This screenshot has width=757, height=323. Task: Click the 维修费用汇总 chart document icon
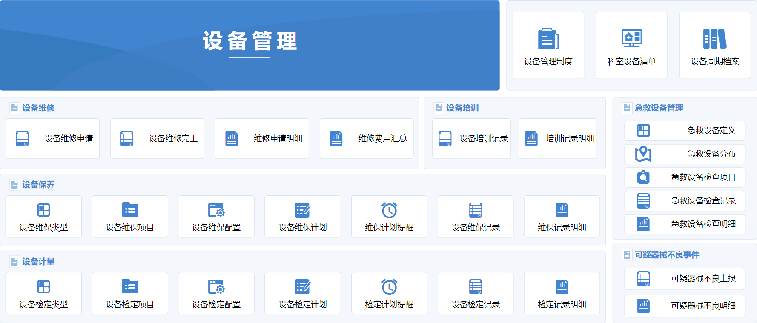(x=336, y=139)
